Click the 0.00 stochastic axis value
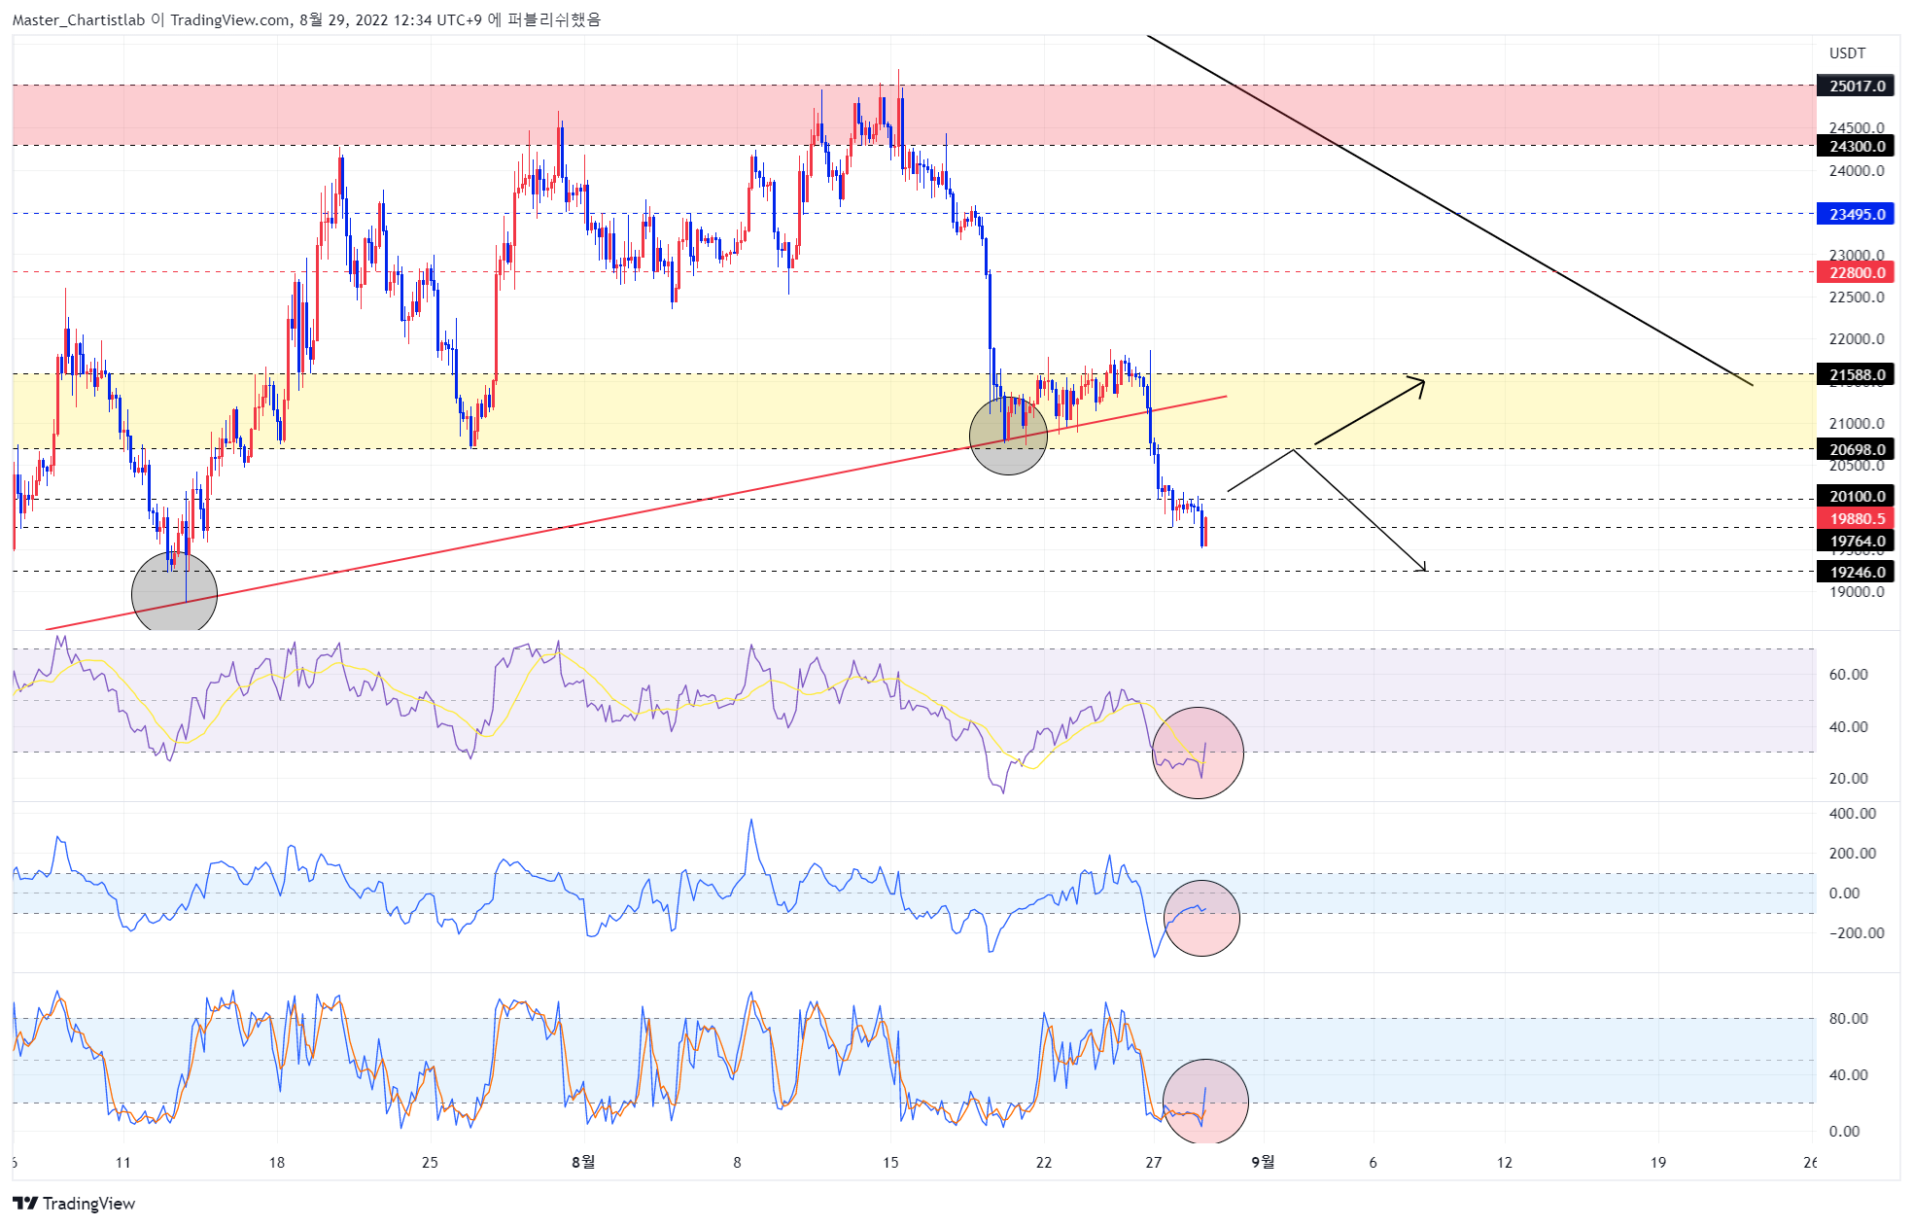This screenshot has height=1226, width=1913. pos(1844,1131)
